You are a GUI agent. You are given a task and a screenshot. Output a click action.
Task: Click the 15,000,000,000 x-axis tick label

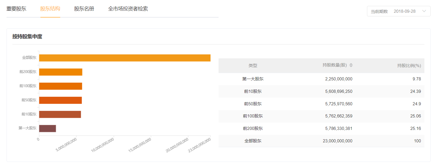[x=140, y=145]
